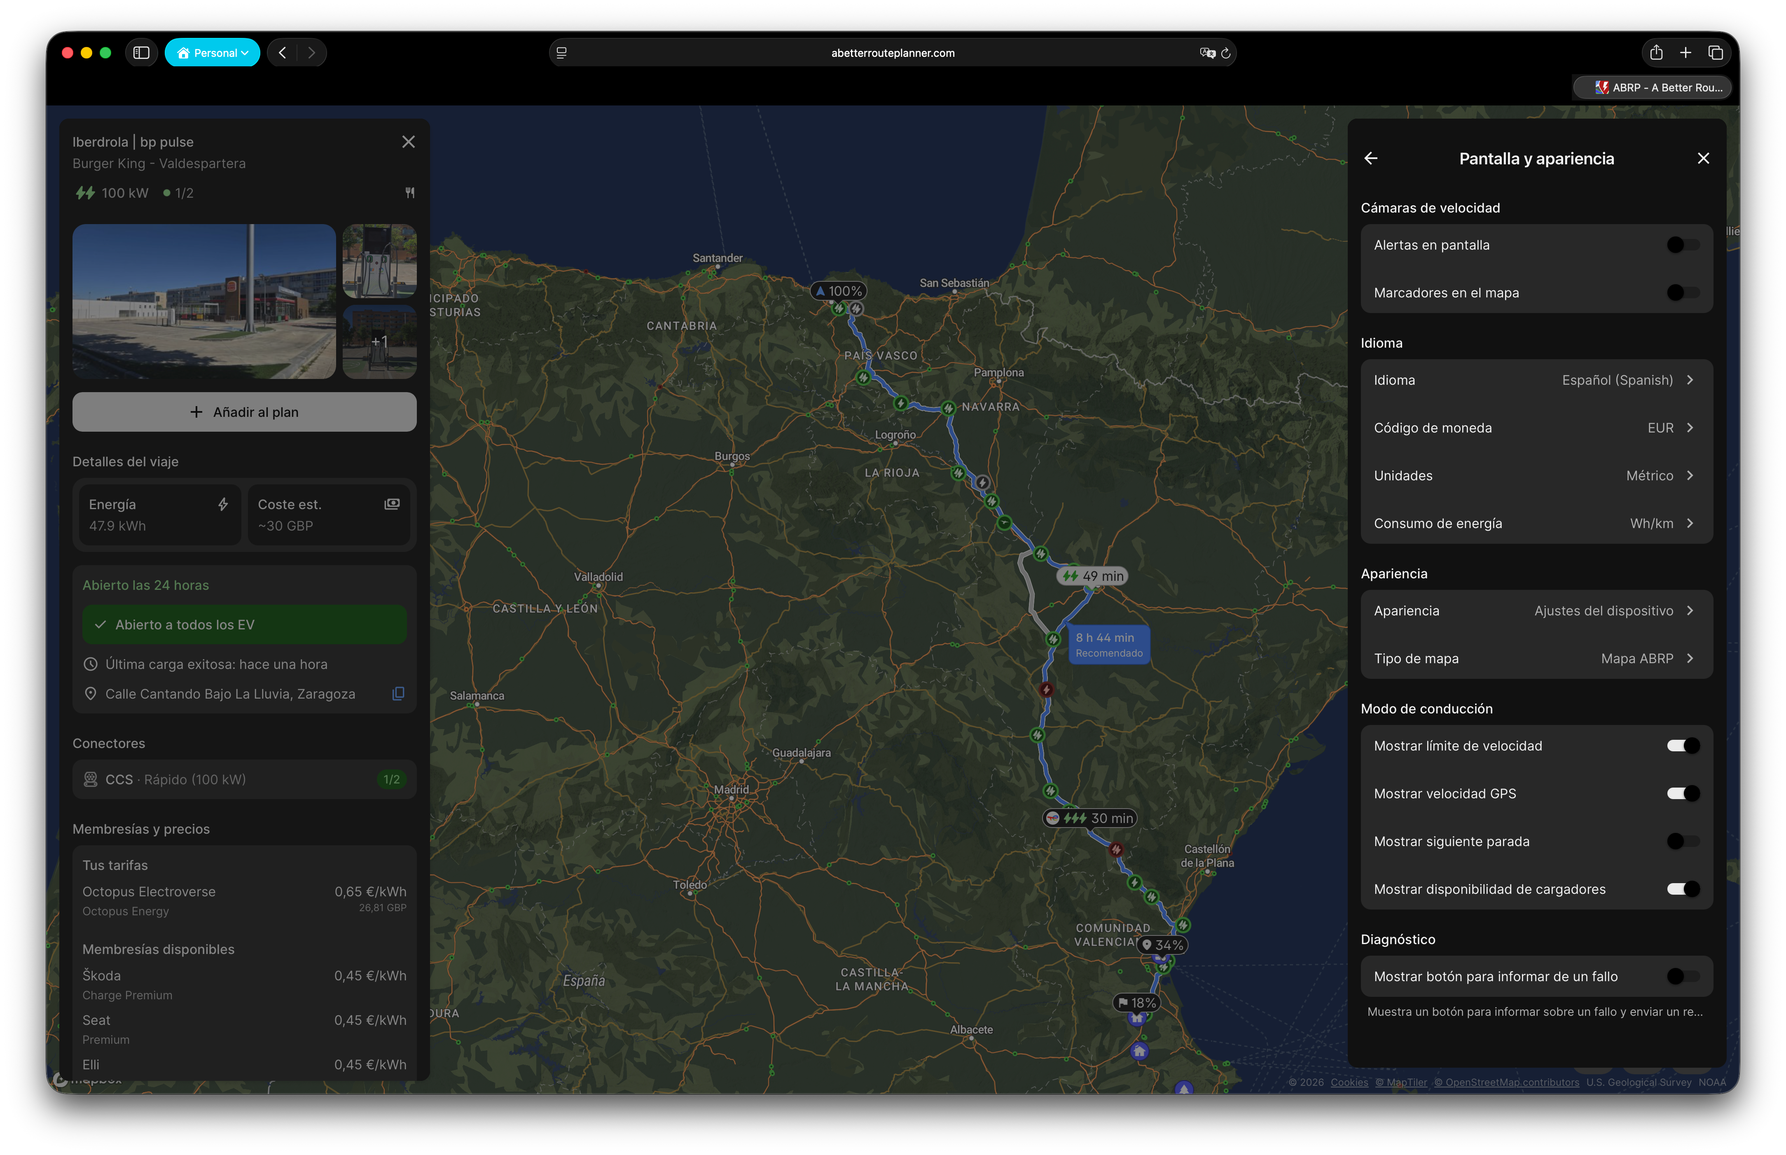This screenshot has height=1155, width=1786.
Task: Open the charger stall thumbnail photo
Action: pos(379,261)
